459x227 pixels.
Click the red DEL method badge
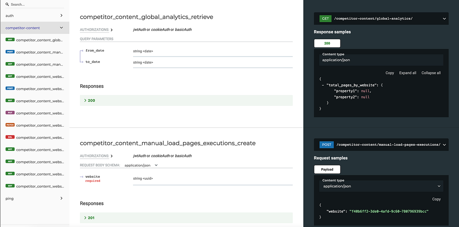click(10, 137)
